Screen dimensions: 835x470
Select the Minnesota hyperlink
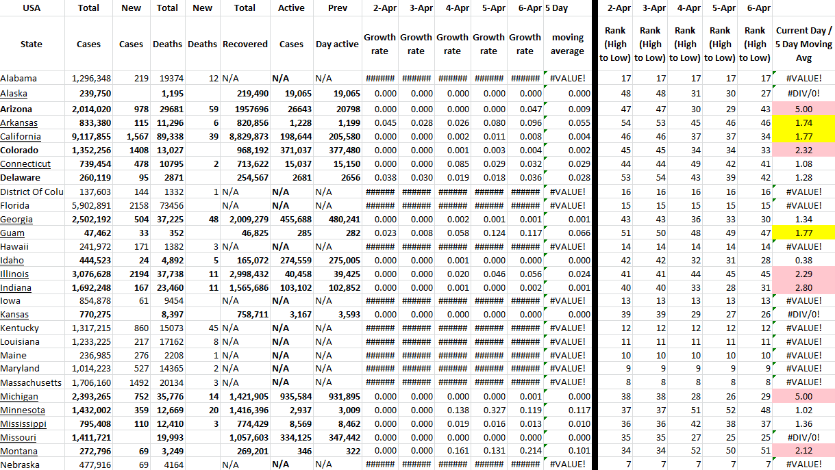tap(22, 410)
